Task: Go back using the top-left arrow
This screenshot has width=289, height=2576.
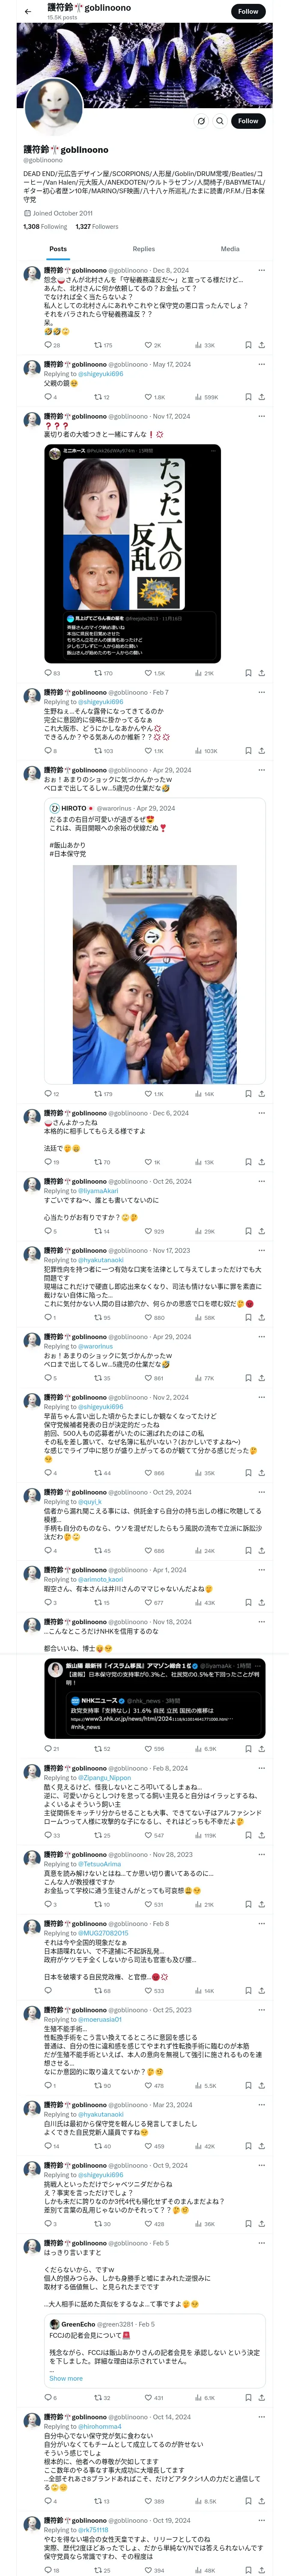Action: coord(28,12)
